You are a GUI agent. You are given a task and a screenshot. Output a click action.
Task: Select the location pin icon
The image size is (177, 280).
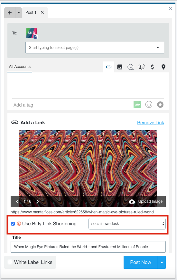[x=163, y=67]
